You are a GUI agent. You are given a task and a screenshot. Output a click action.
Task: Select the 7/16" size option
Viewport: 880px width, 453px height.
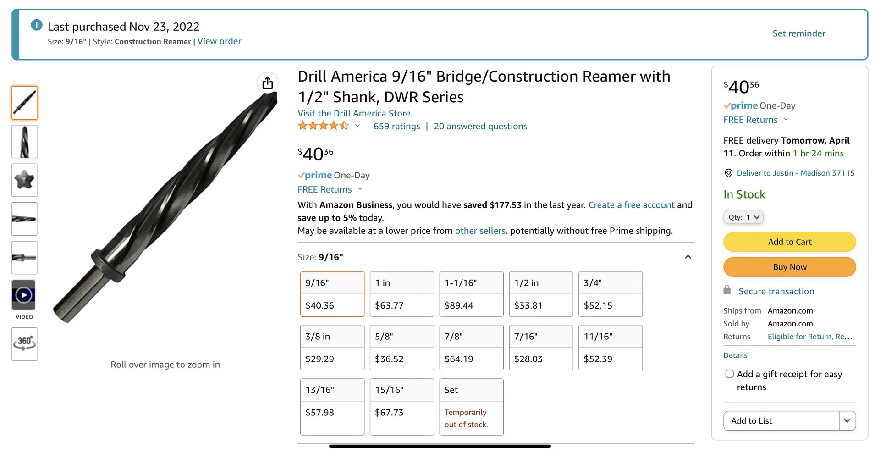(x=541, y=348)
